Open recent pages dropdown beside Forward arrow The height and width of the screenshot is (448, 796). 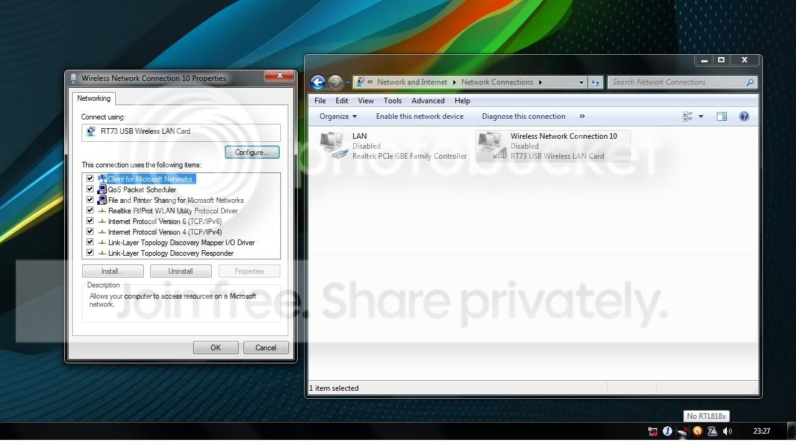click(348, 83)
